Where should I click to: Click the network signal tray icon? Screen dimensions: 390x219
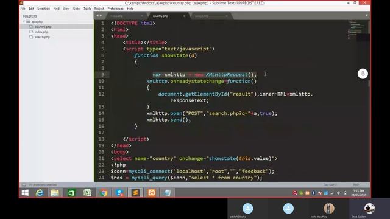click(x=332, y=193)
